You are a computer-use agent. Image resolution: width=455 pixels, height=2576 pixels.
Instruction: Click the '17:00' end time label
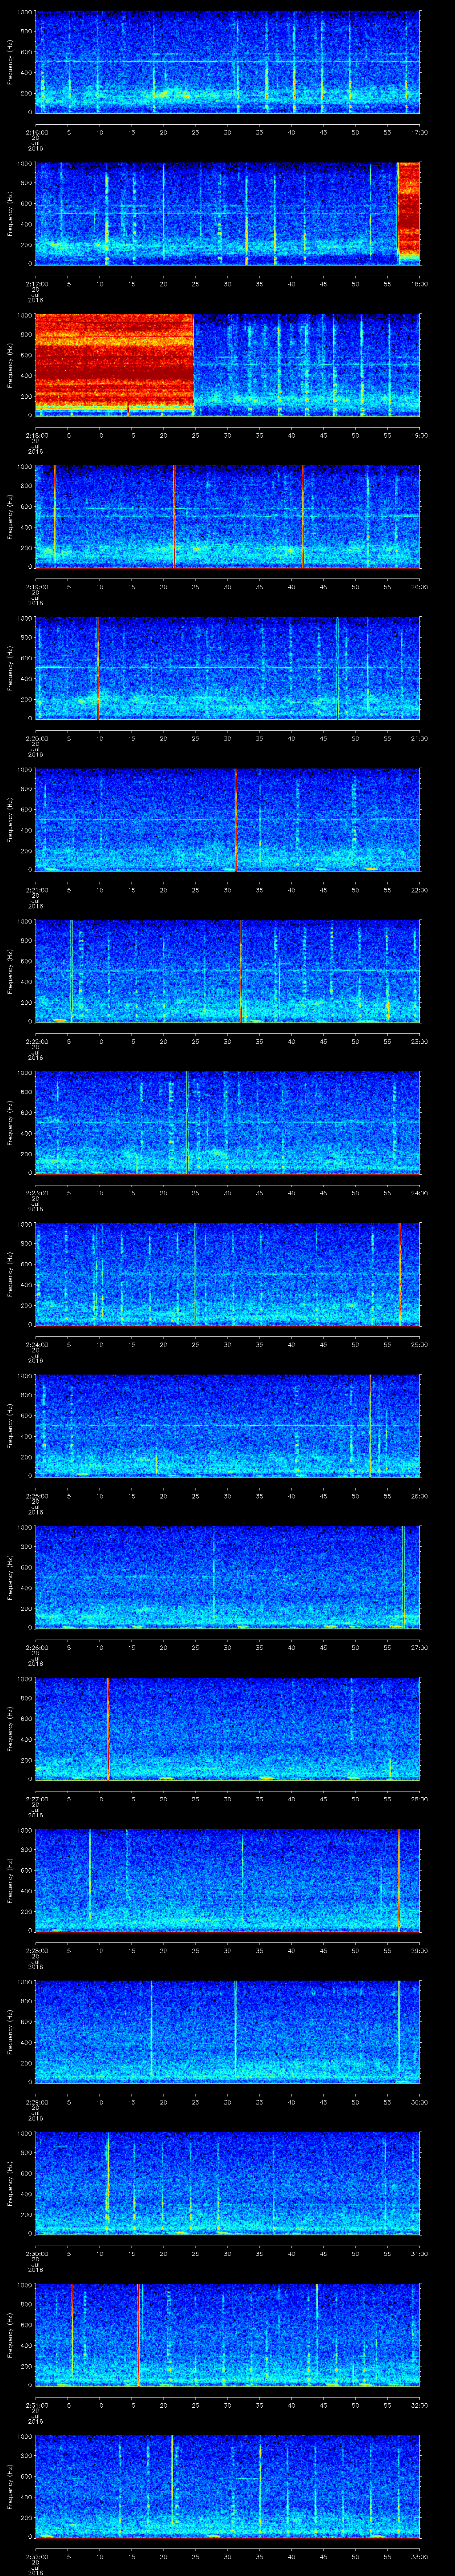(x=419, y=132)
